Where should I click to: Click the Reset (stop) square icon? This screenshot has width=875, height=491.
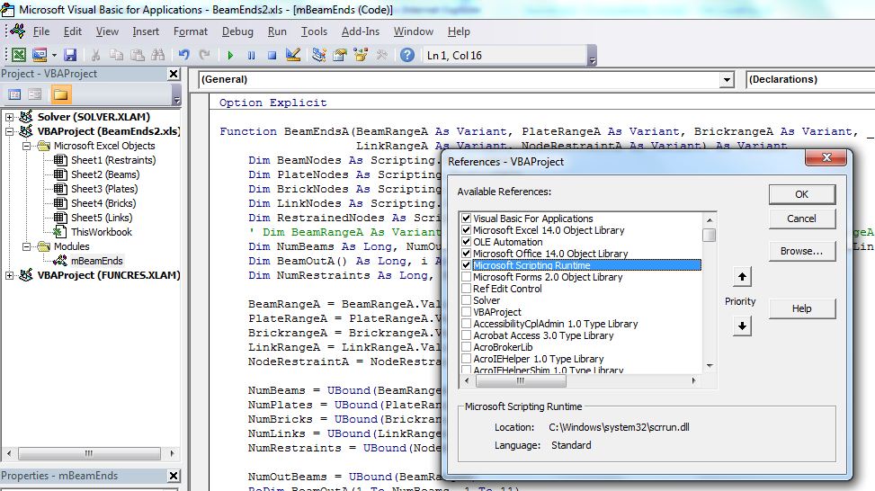[272, 55]
